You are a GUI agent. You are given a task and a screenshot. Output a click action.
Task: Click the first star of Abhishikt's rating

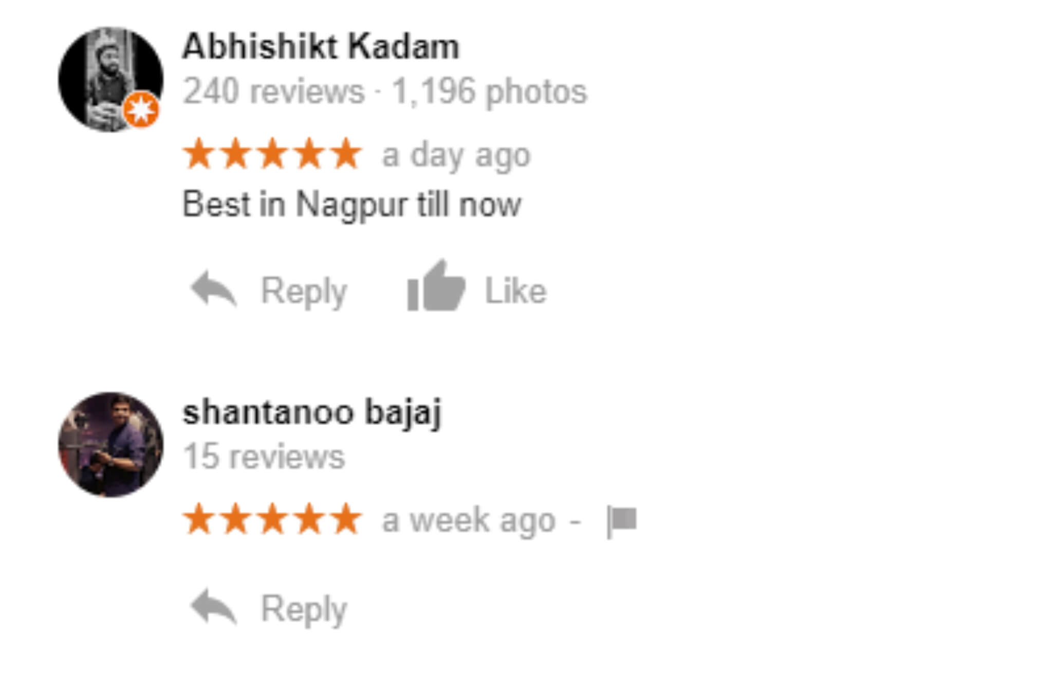pos(199,154)
